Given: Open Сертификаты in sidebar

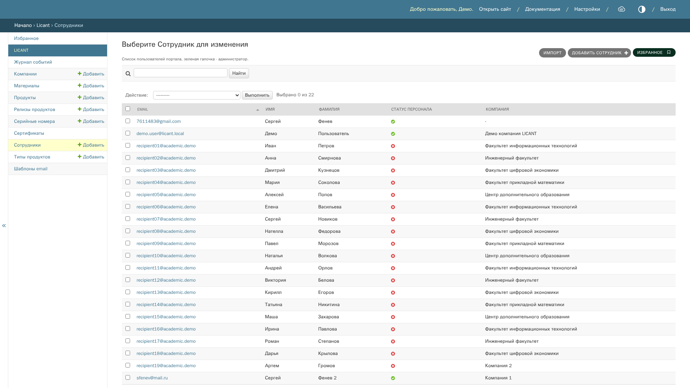Looking at the screenshot, I should point(29,133).
